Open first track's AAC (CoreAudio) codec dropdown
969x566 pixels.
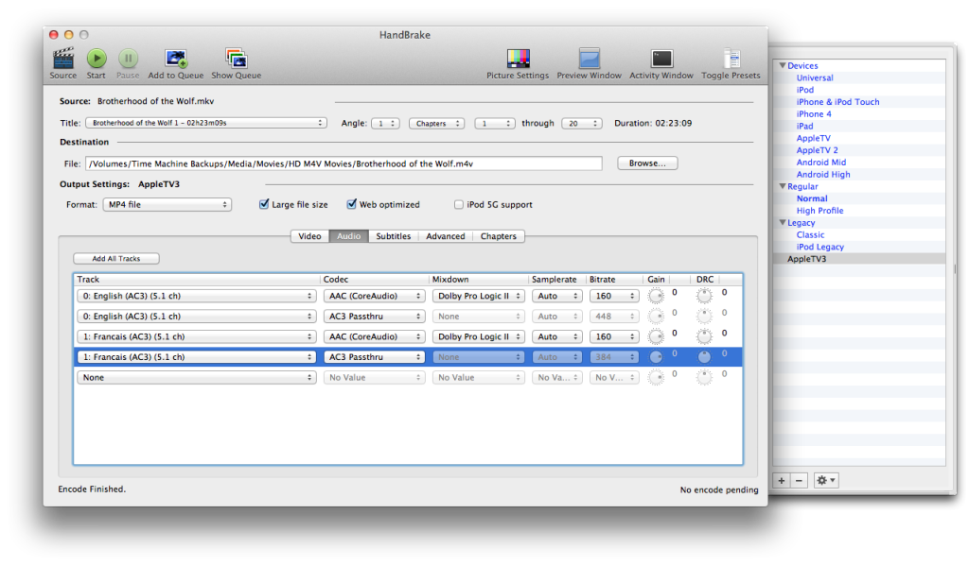tap(374, 297)
